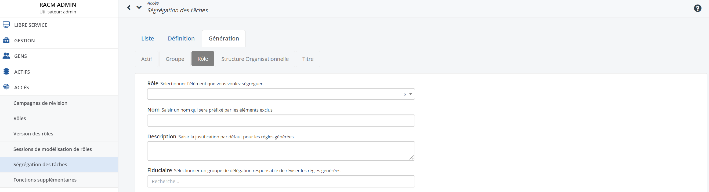Click the Actifs database icon
The width and height of the screenshot is (709, 192).
click(x=6, y=72)
